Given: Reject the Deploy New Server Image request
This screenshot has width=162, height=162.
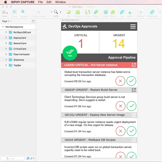Looking at the screenshot, I should tap(120, 131).
